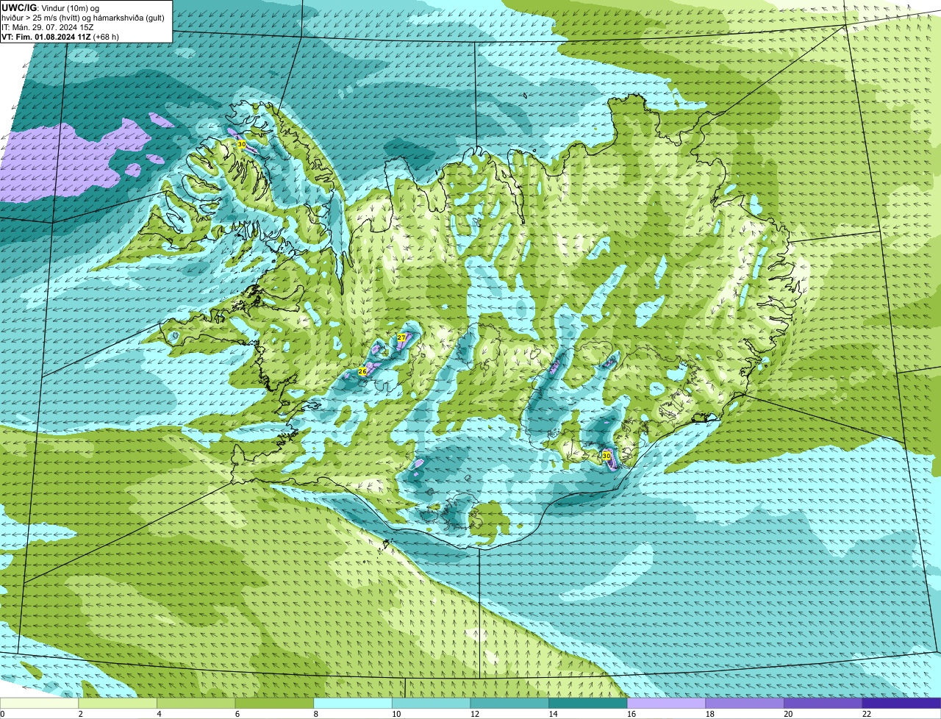Click the '22' scale label
This screenshot has width=941, height=719.
tap(867, 714)
